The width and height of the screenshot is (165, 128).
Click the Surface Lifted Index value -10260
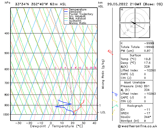pyautogui.click(x=150, y=70)
